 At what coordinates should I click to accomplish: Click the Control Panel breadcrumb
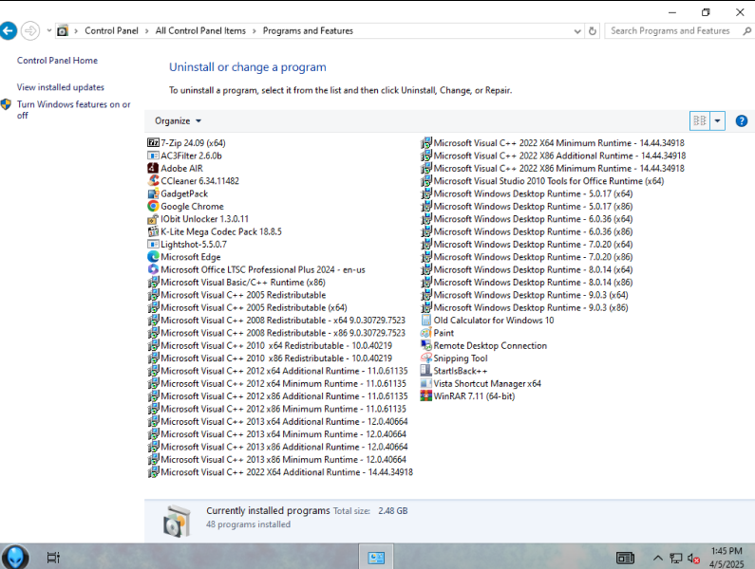(111, 30)
